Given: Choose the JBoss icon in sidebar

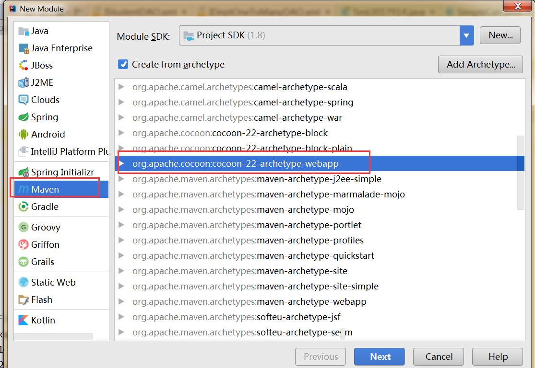Looking at the screenshot, I should [x=24, y=66].
